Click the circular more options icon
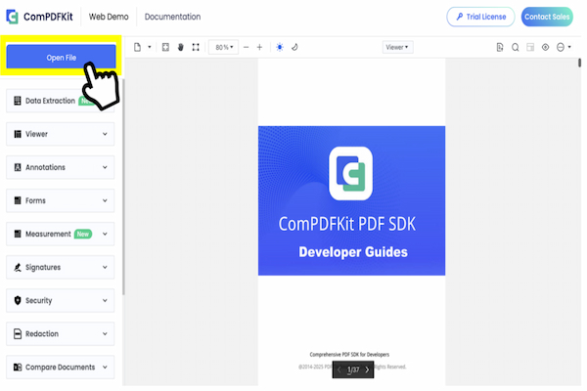 (561, 47)
